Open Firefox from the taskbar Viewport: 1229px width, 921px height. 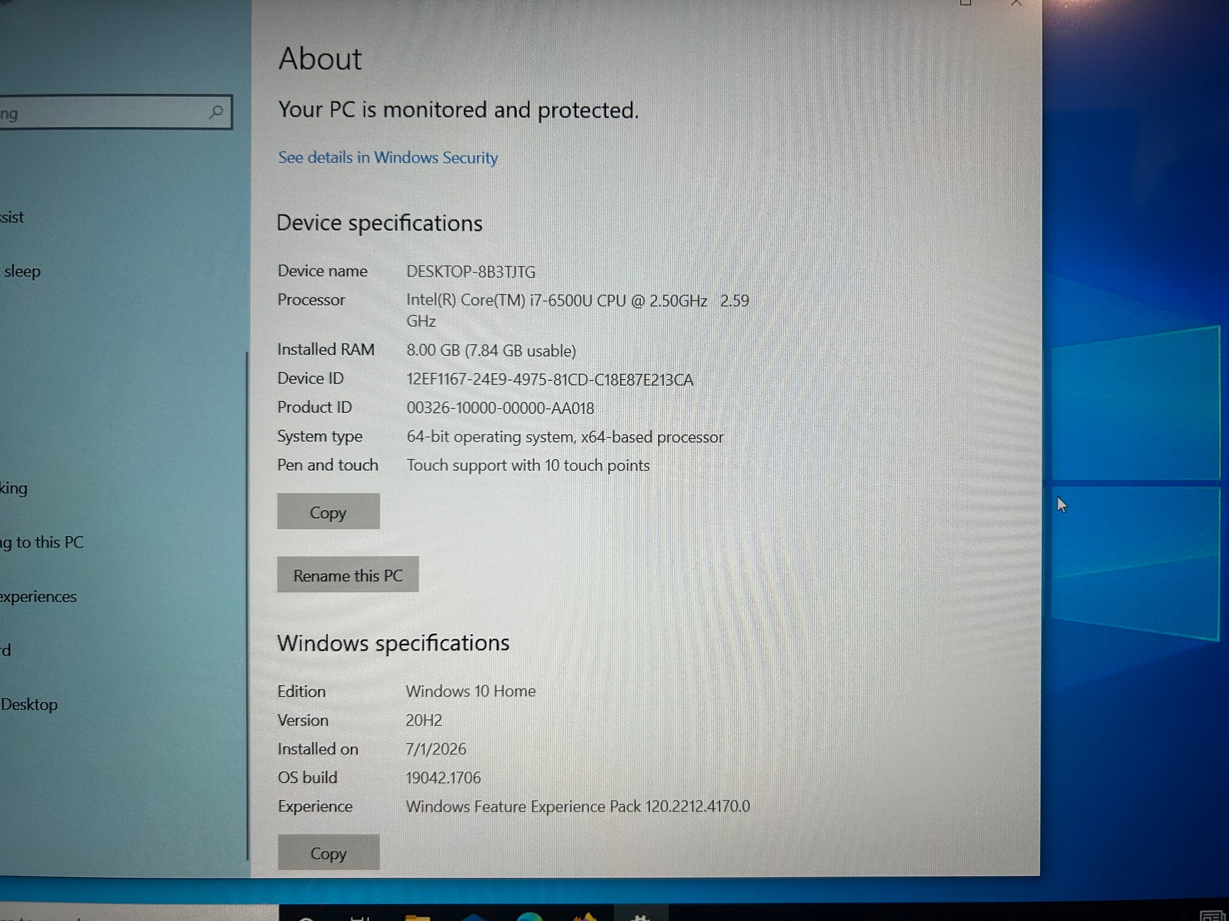pyautogui.click(x=586, y=917)
